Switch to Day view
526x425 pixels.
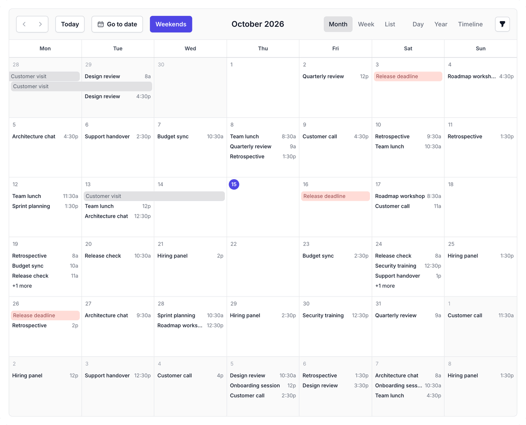point(418,24)
